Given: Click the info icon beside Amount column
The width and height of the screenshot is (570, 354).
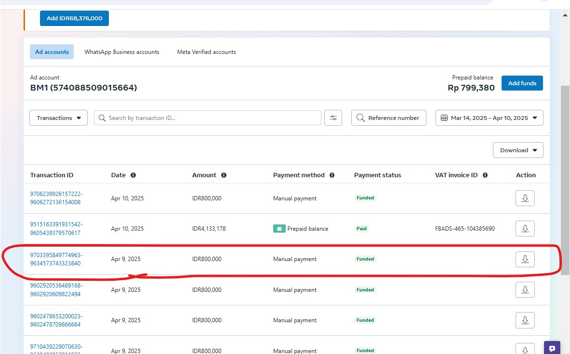Looking at the screenshot, I should (224, 175).
